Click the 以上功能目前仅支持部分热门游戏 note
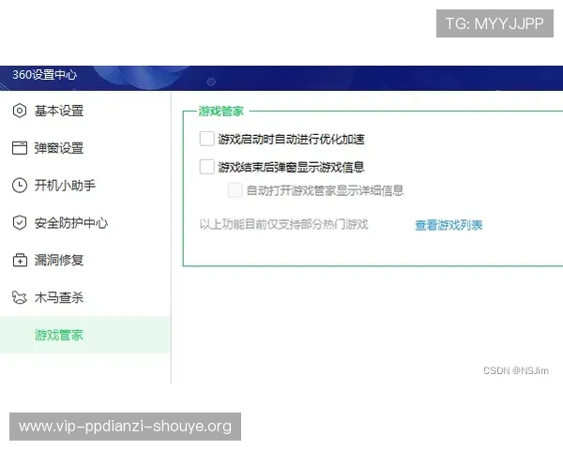The width and height of the screenshot is (563, 450). (x=283, y=224)
